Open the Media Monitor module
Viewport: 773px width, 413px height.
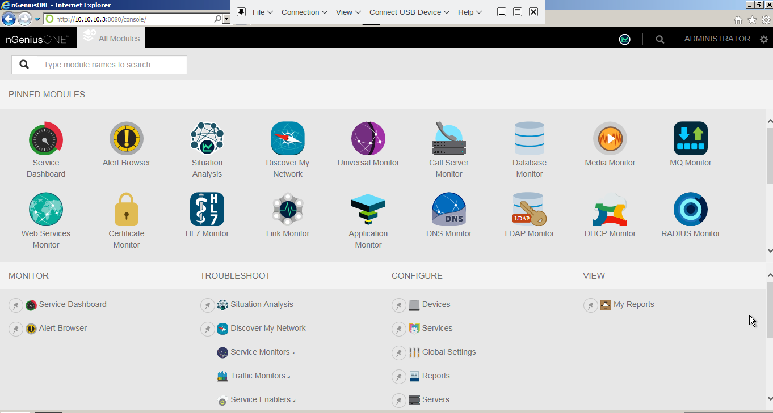610,139
